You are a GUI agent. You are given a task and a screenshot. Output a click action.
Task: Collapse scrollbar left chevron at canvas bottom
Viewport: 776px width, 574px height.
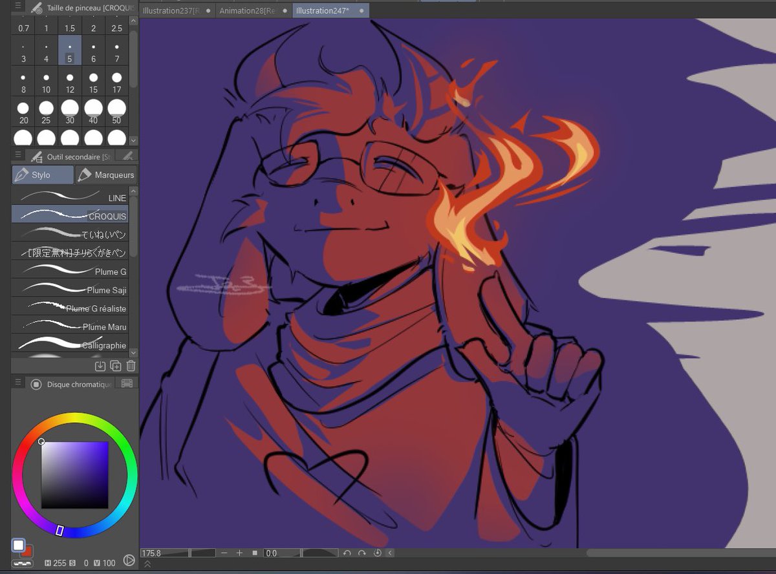(x=391, y=553)
